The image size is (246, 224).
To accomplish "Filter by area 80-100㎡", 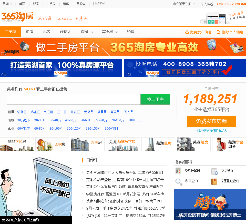I will [x=56, y=129].
